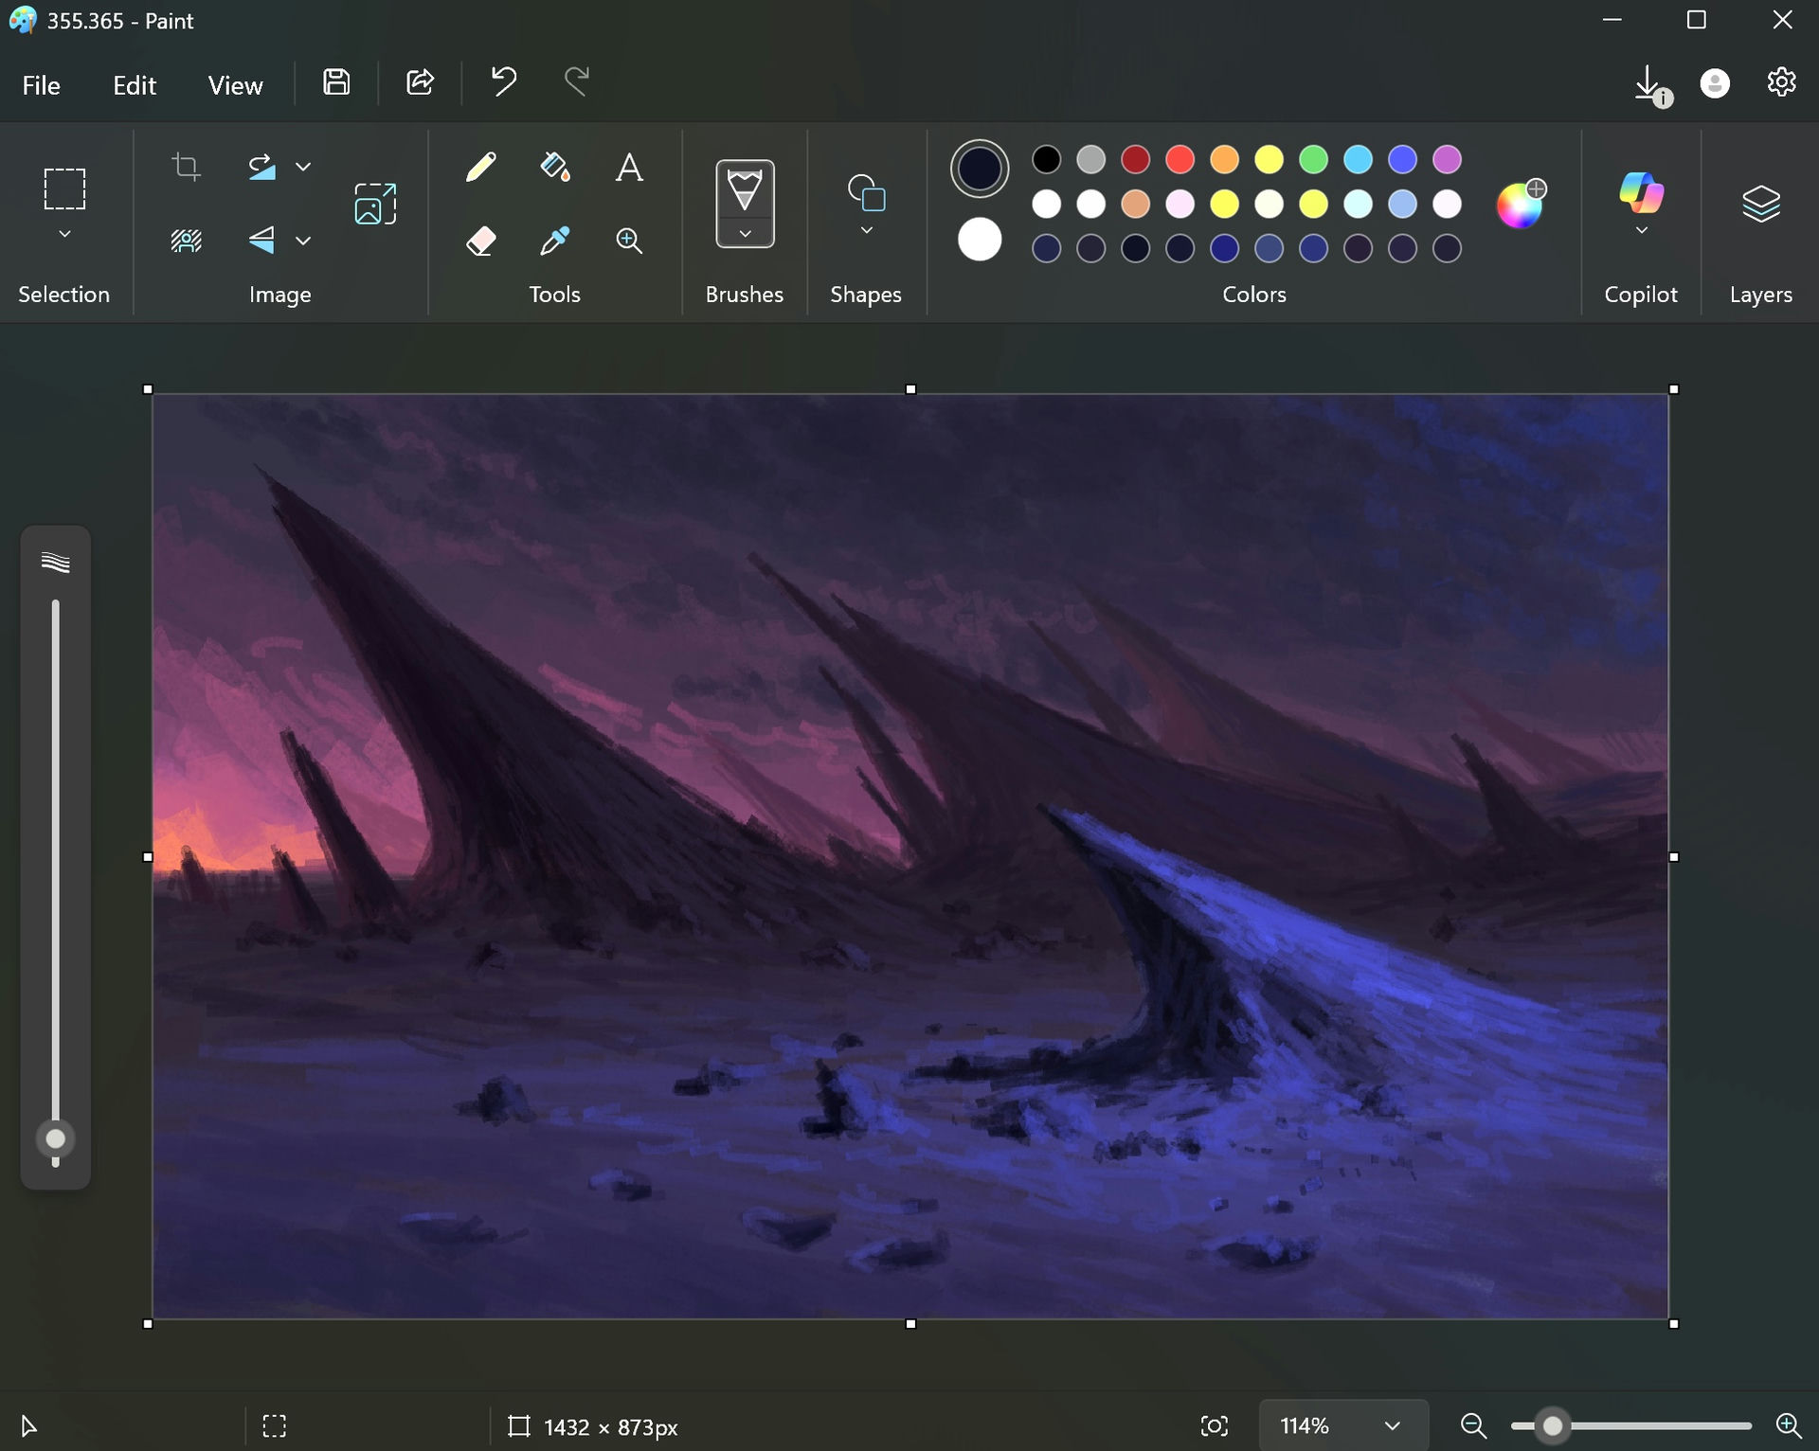Click the Remove background icon
1819x1451 pixels.
(x=186, y=241)
